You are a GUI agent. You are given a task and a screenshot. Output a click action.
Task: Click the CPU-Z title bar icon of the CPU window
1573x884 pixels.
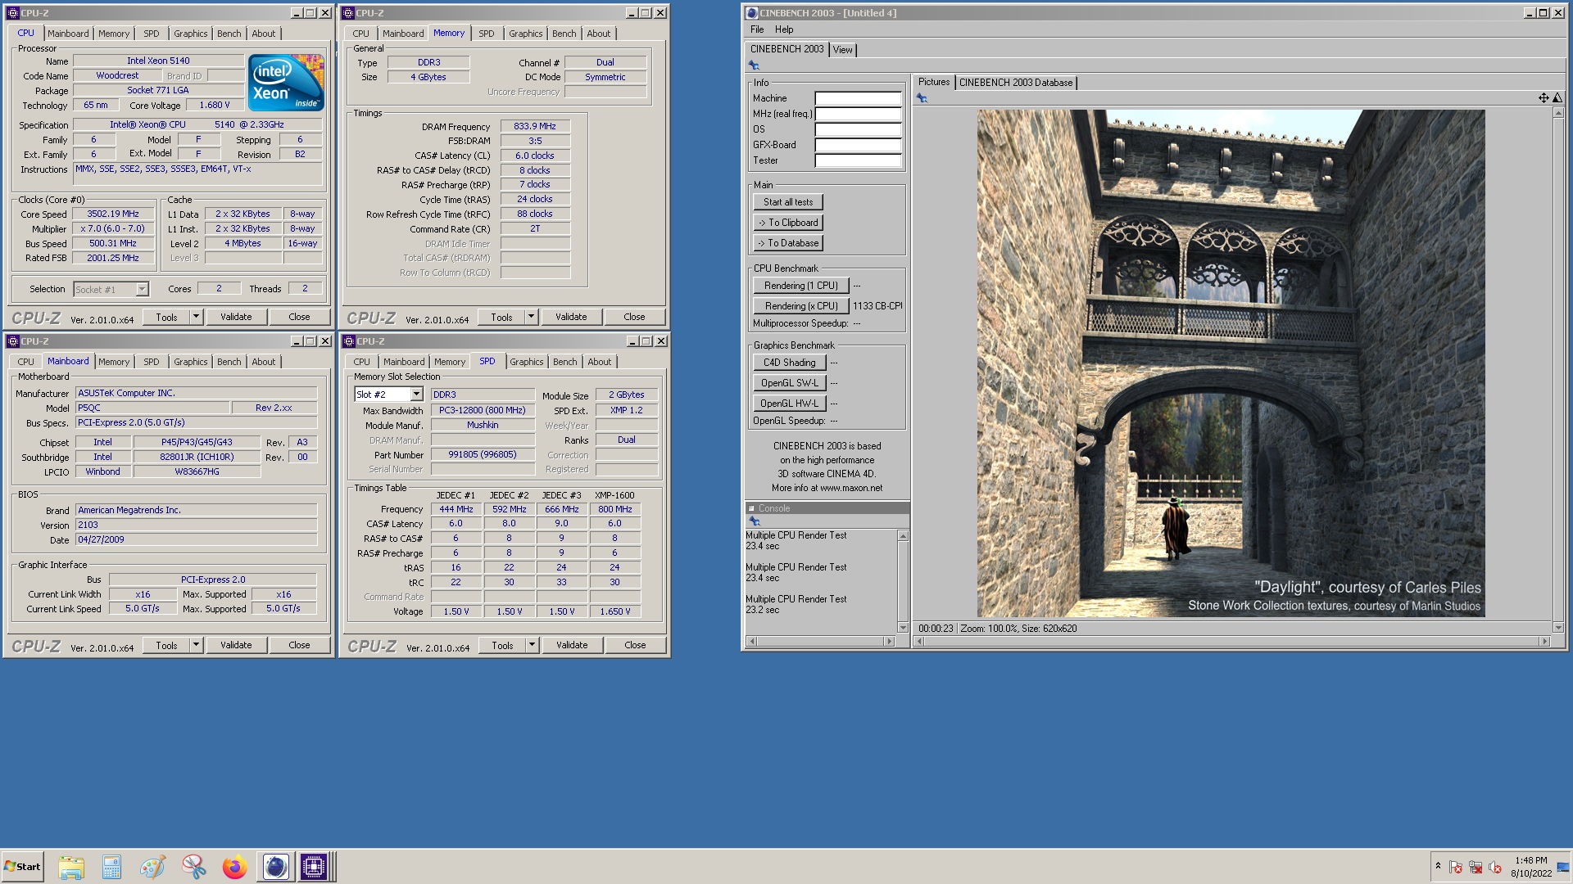tap(12, 13)
